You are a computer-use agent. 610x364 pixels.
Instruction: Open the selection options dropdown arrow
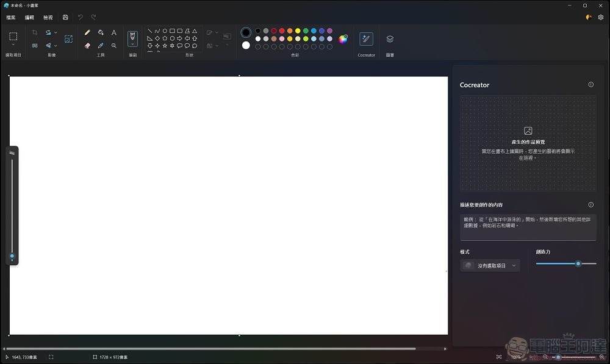tap(13, 45)
